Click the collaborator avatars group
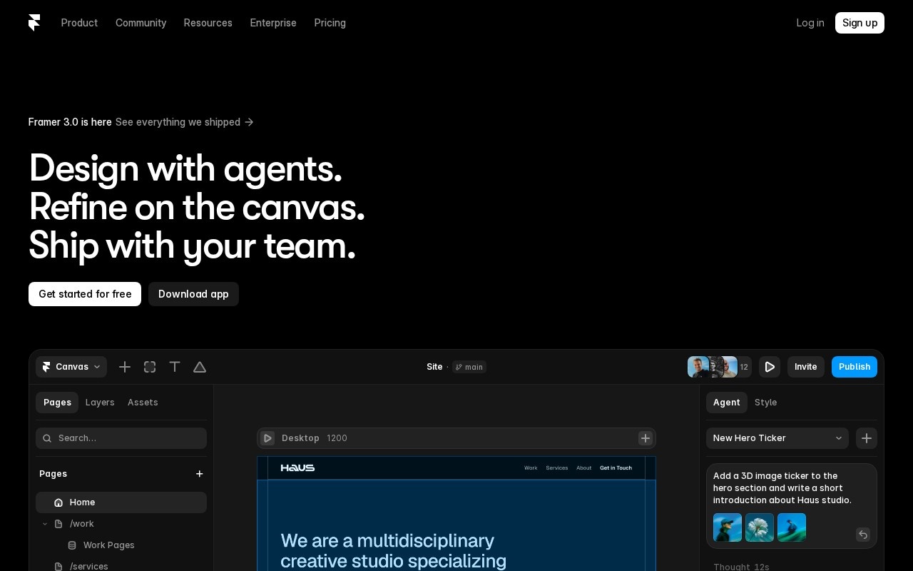Viewport: 913px width, 571px height. click(x=719, y=367)
